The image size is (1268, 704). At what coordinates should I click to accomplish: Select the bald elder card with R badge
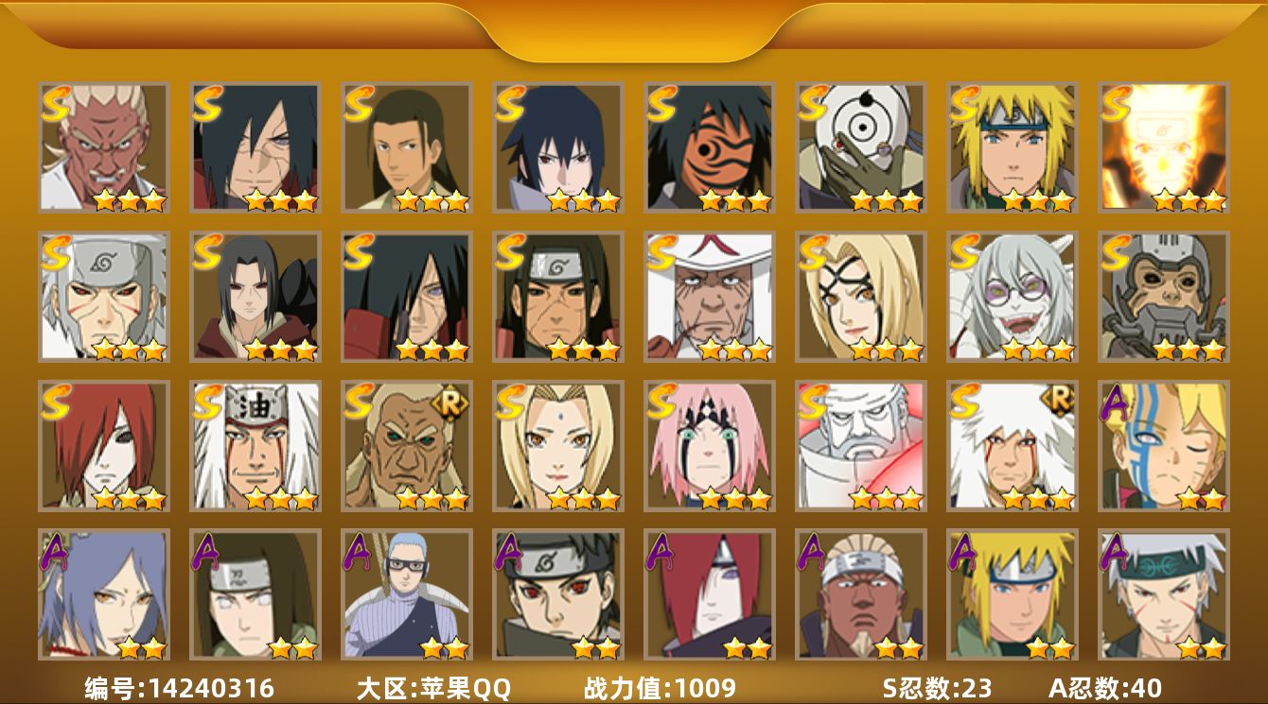[407, 445]
